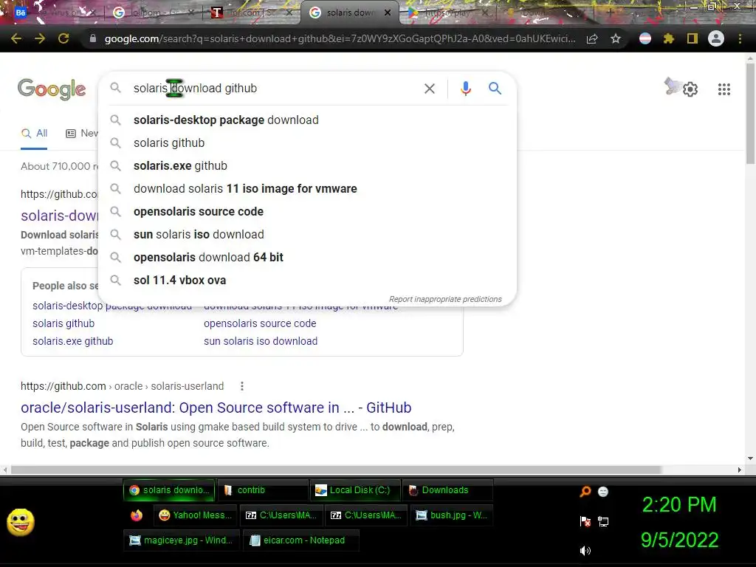Click the vertical page scrollbar thumb
Viewport: 756px width, 567px height.
click(x=750, y=113)
